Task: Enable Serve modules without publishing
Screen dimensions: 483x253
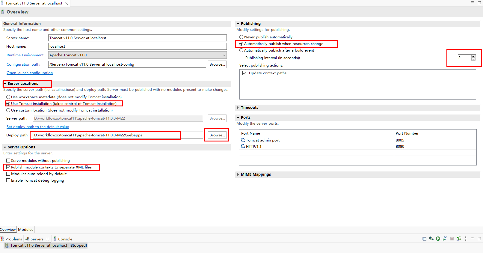Action: pyautogui.click(x=8, y=161)
